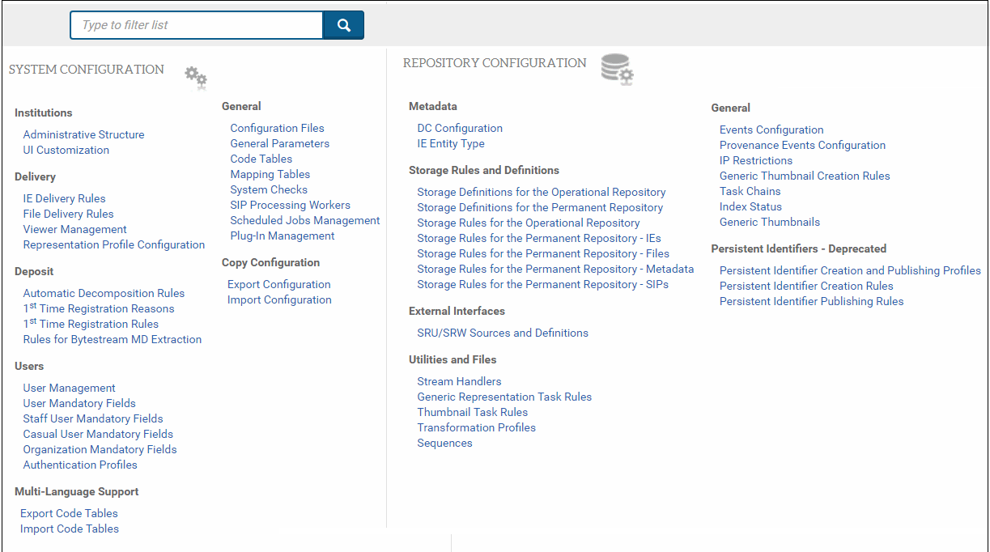Click the Repository Configuration database icon

(x=617, y=70)
